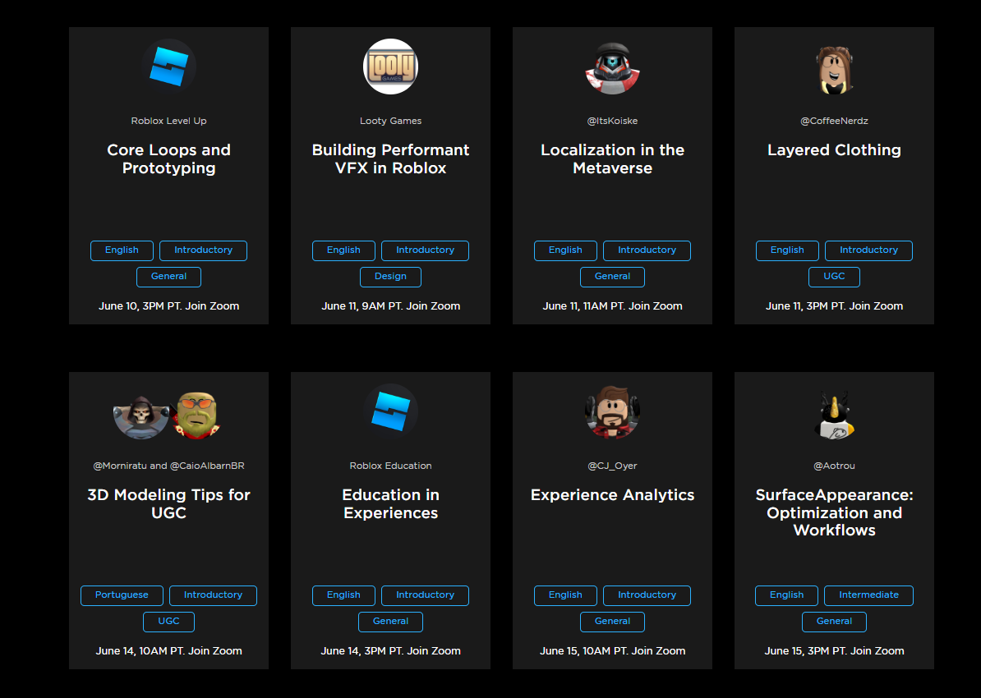Click @CaioAlbarnBR's avatar thumbnail
This screenshot has width=981, height=698.
click(x=197, y=415)
